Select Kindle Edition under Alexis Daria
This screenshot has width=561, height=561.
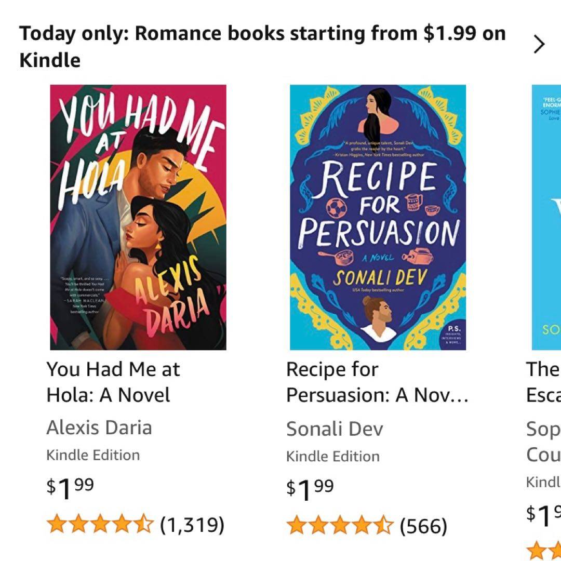click(93, 455)
